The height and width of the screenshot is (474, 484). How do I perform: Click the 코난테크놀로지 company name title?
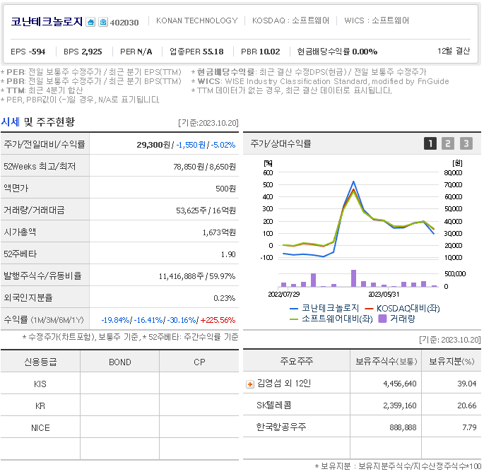pos(47,22)
